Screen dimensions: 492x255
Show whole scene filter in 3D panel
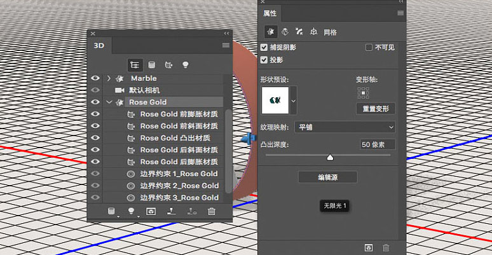tap(135, 65)
